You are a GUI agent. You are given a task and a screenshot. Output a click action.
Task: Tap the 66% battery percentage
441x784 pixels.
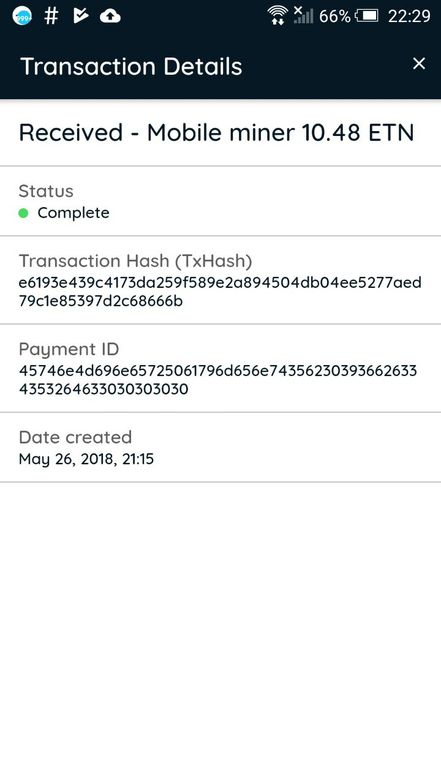334,17
